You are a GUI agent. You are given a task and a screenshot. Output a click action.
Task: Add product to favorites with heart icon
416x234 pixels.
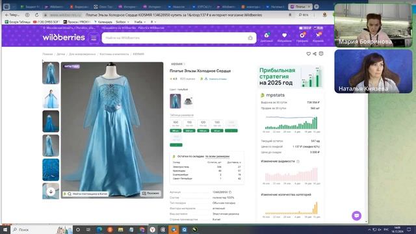point(308,54)
